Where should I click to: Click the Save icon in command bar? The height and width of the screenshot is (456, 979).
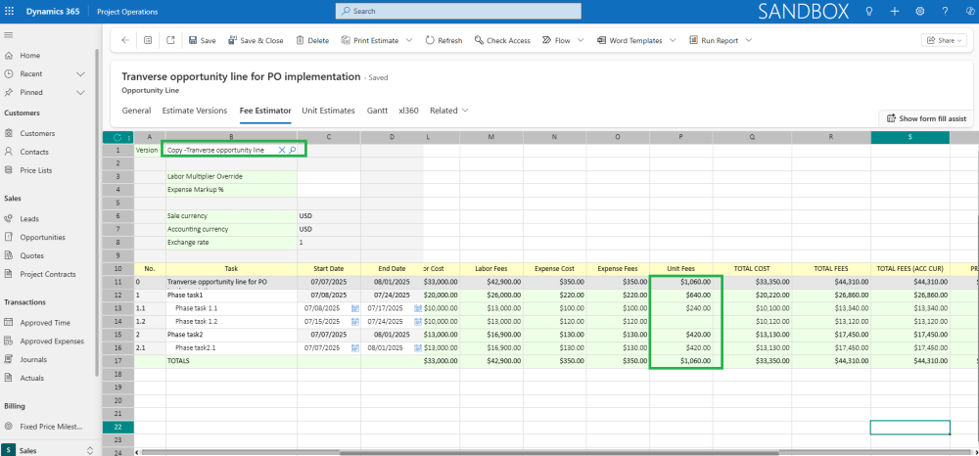pos(193,41)
